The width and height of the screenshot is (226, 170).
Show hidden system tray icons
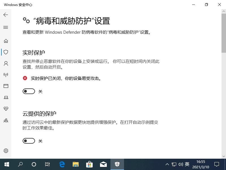click(x=167, y=164)
